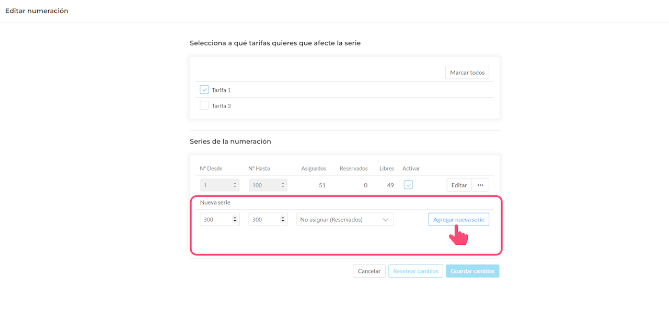Viewport: 669px width, 309px height.
Task: Toggle the Activar checkbox for series 1-100
Action: point(409,185)
